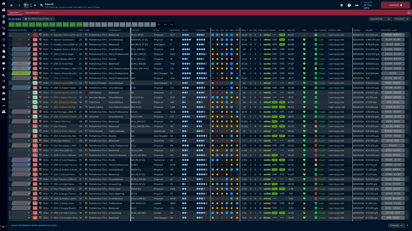This screenshot has height=231, width=412.
Task: Open the Friendly dropdown at bottom right
Action: pos(397,226)
